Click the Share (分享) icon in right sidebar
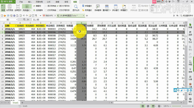The width and height of the screenshot is (194, 108). click(190, 78)
